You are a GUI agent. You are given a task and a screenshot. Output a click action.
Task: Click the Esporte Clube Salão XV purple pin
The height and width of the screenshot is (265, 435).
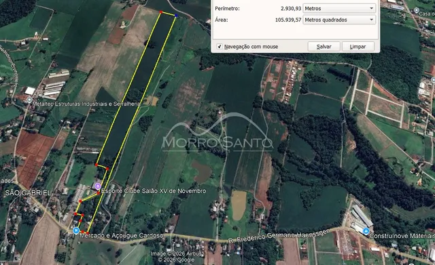pyautogui.click(x=97, y=186)
